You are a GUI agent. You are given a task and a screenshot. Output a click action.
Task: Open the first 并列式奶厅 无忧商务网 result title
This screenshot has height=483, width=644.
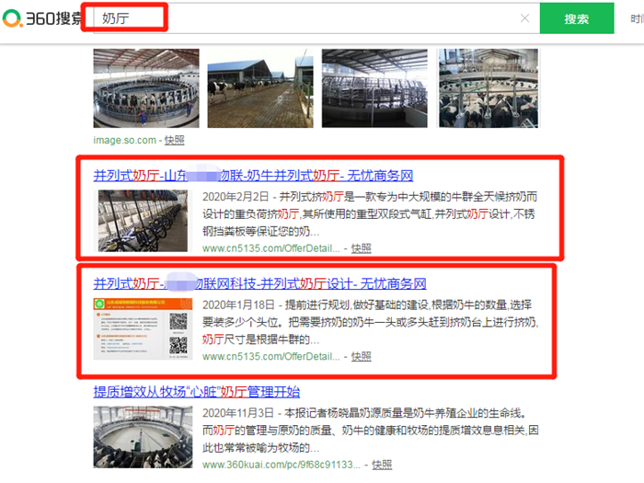253,176
